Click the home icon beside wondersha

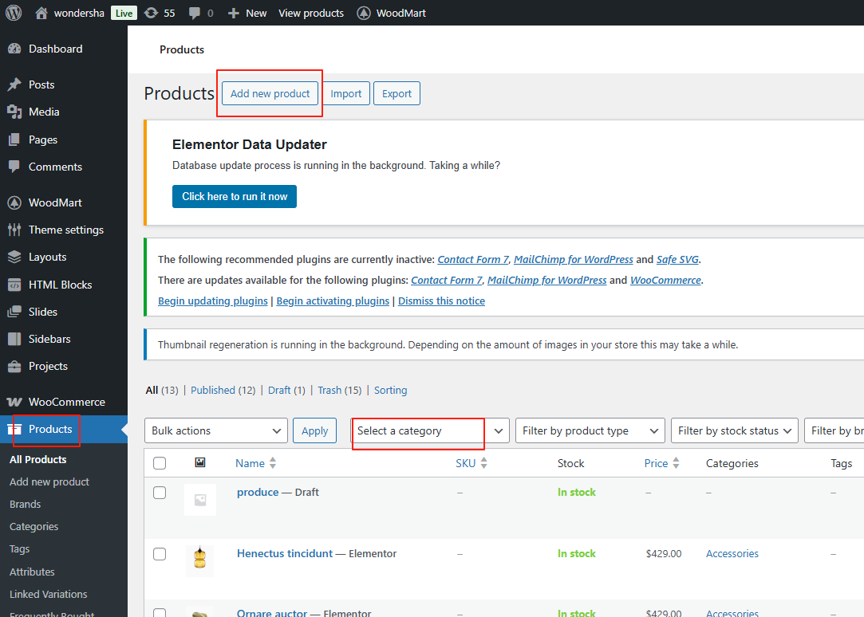point(41,13)
